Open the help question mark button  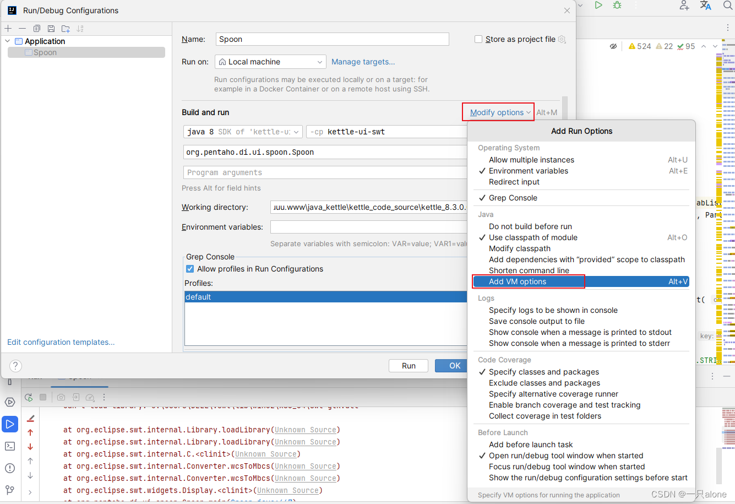[x=16, y=366]
